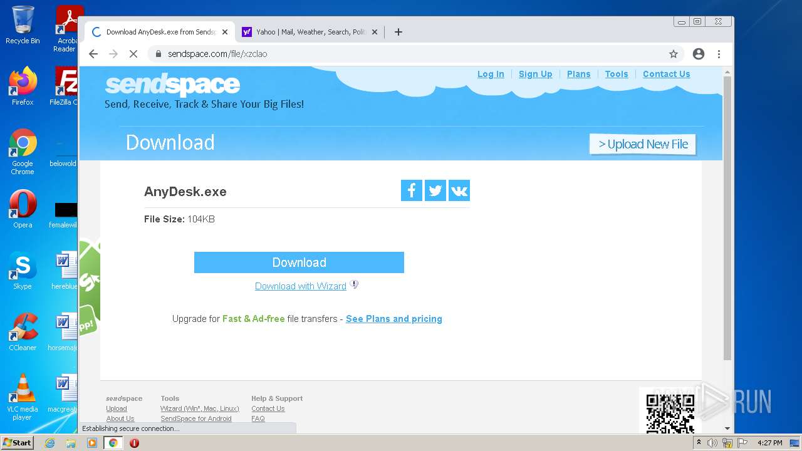Switch to the Yahoo tab

coord(310,32)
